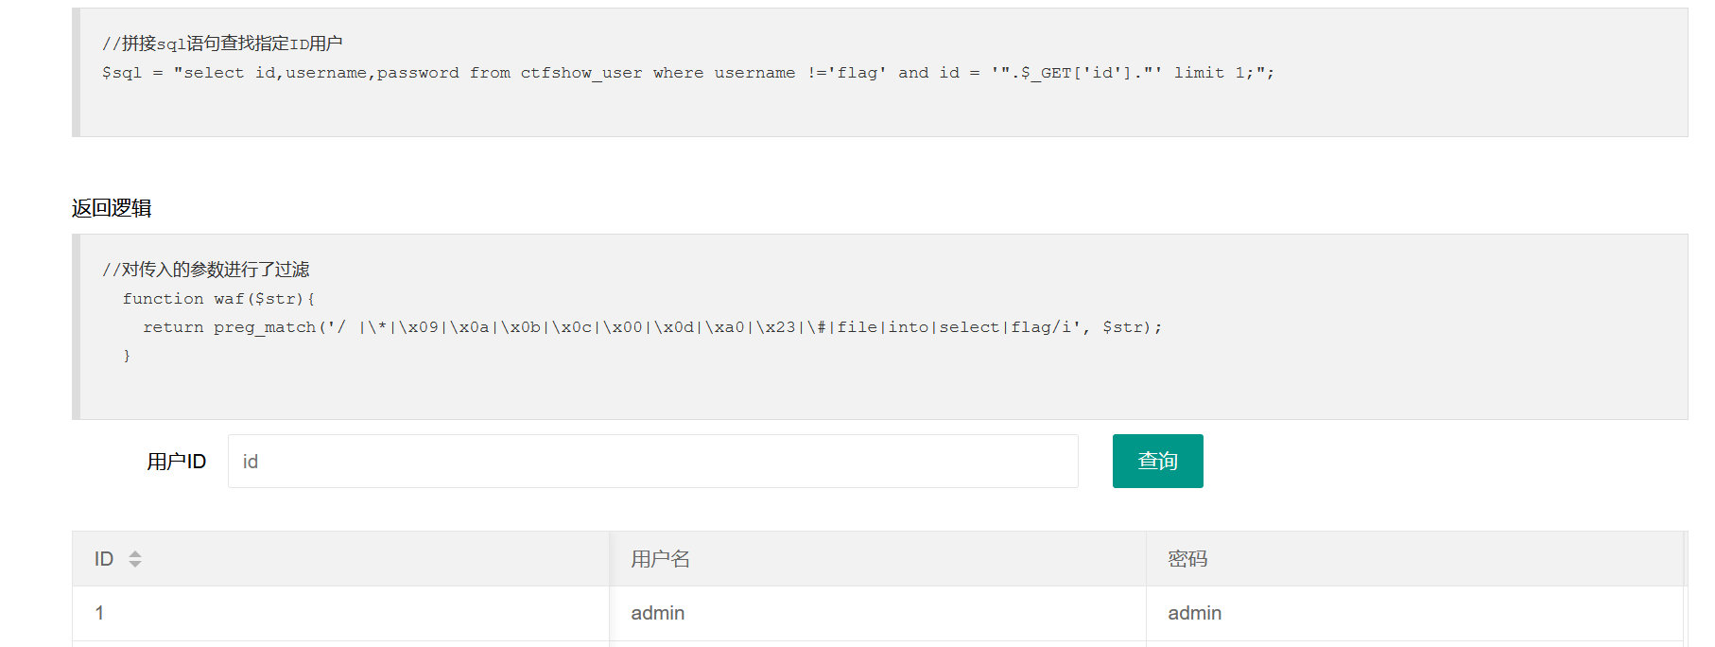Screen dimensions: 1715x647
Task: Click the return preg_match code line
Action: 652,327
